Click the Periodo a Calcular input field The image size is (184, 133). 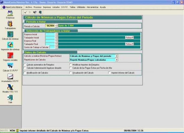pos(50,26)
